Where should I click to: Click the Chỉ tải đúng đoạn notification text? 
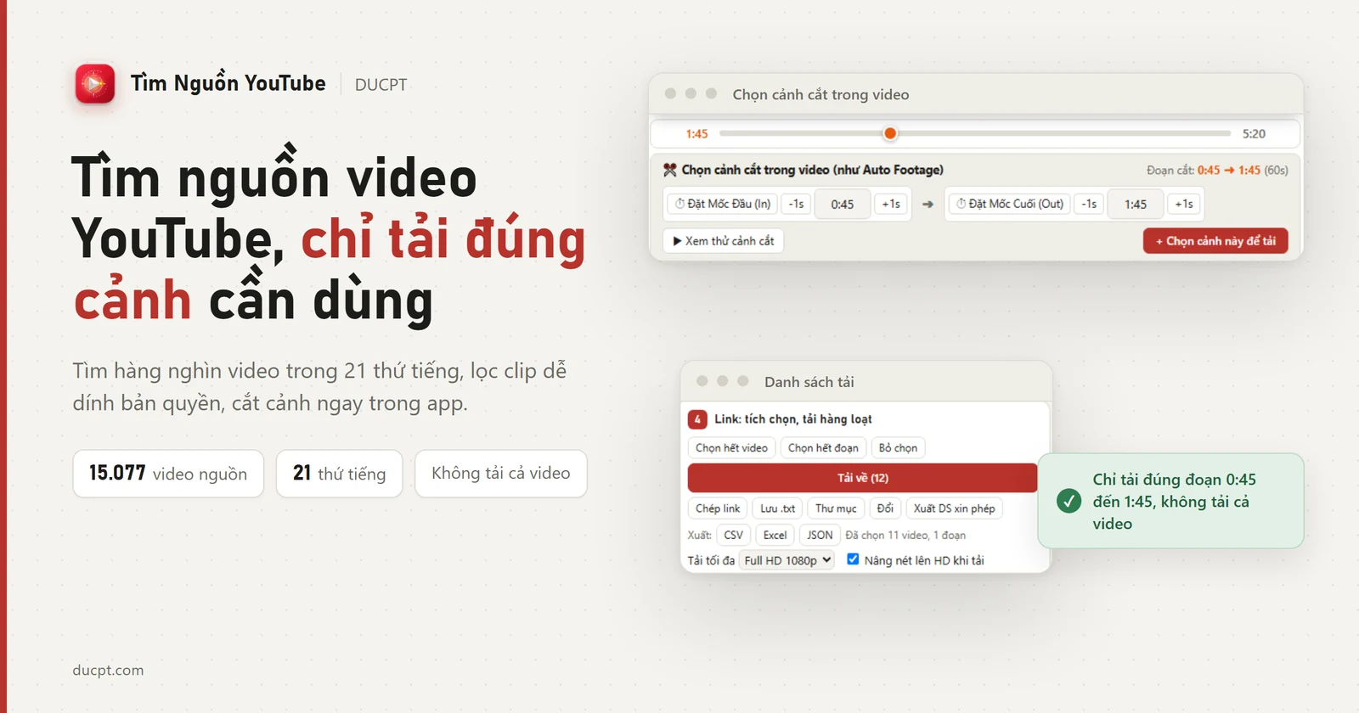[1174, 502]
